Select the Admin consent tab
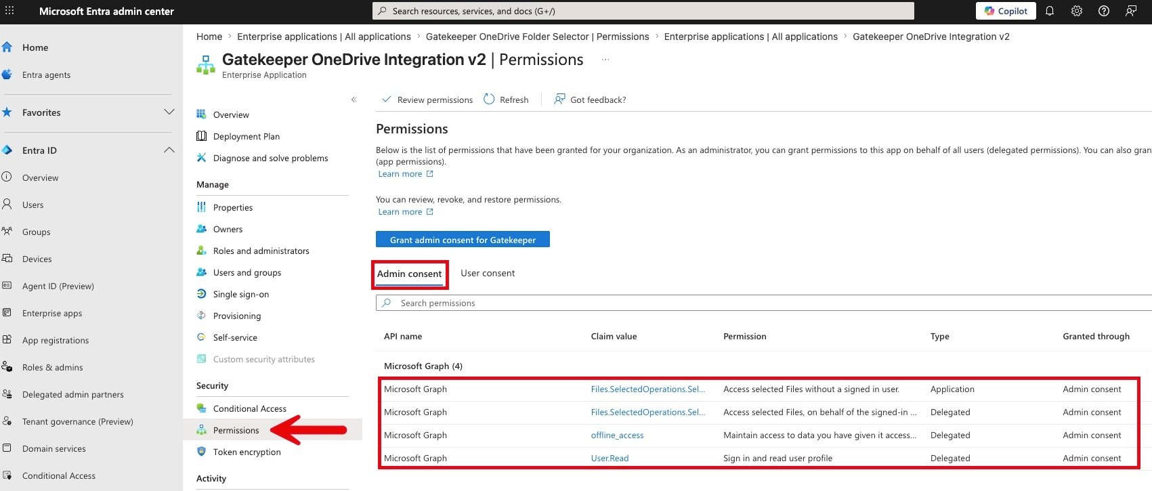1152x491 pixels. (x=409, y=274)
